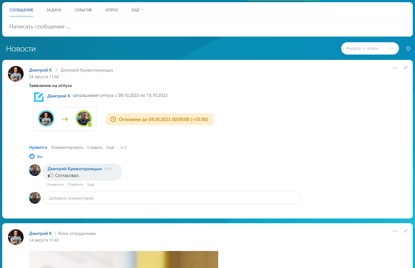Click the approver avatar with green check

click(x=84, y=119)
